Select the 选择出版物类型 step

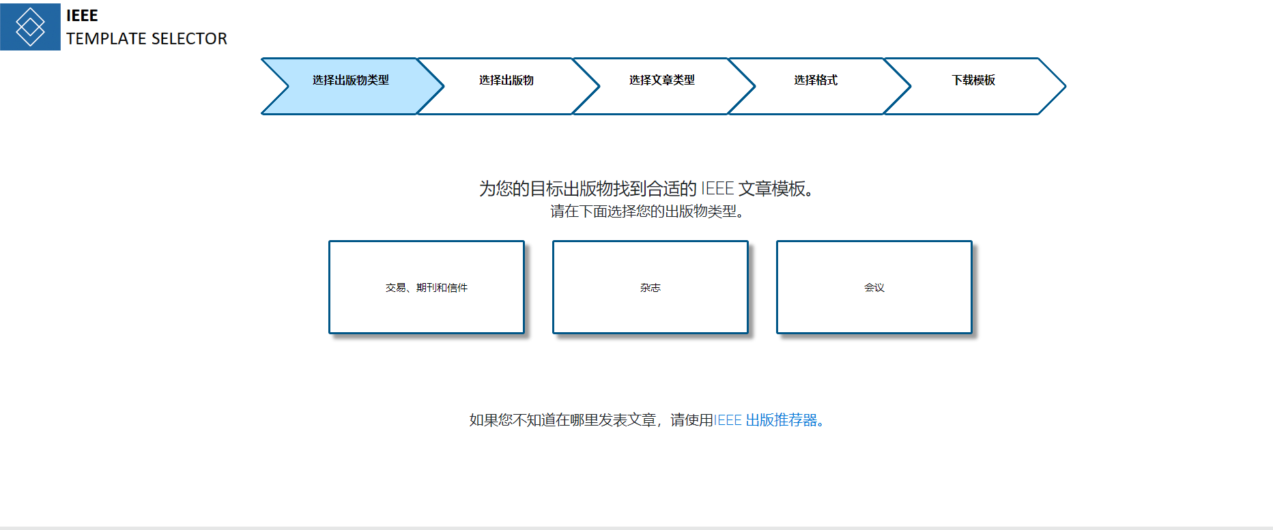tap(351, 86)
